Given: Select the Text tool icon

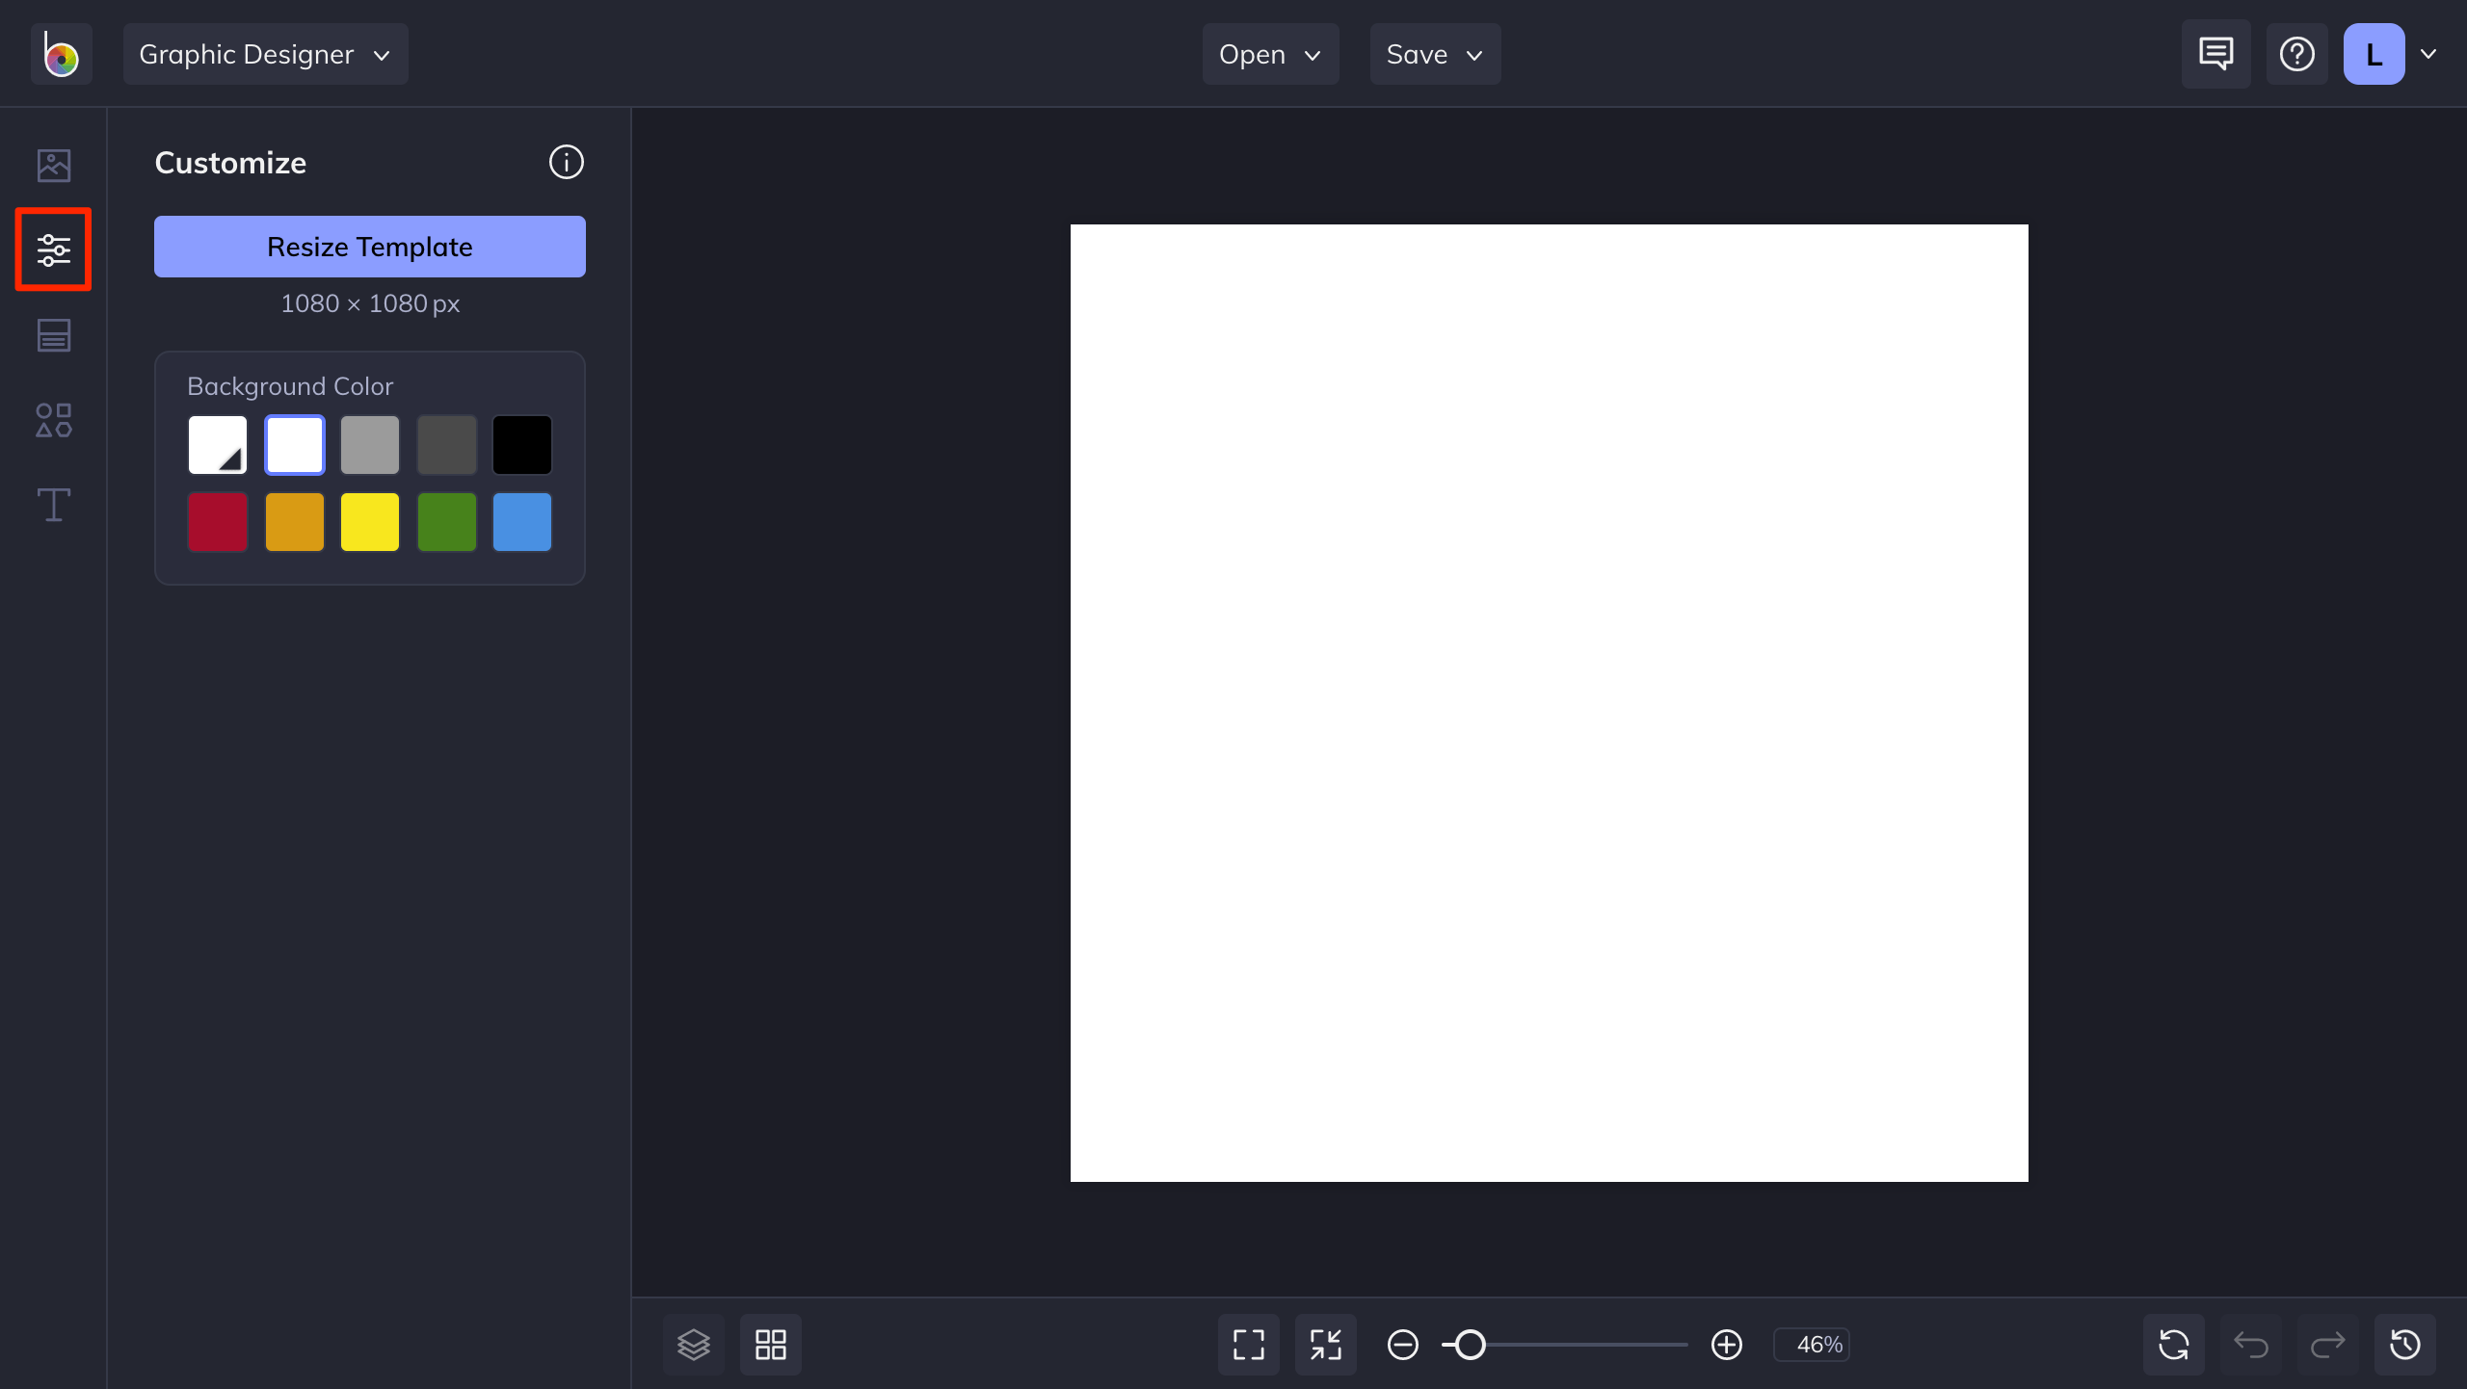Looking at the screenshot, I should 54,505.
